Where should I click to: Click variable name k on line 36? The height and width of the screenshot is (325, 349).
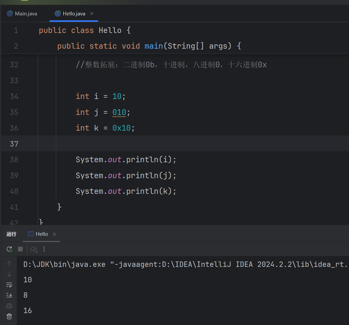96,128
